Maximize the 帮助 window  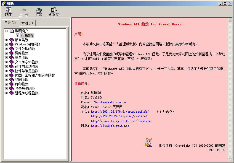[x=225, y=3]
